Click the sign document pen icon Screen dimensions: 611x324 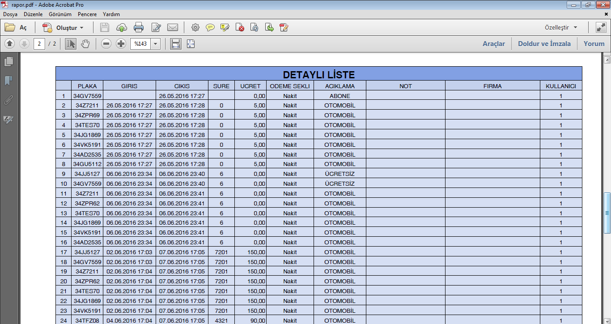[x=284, y=28]
